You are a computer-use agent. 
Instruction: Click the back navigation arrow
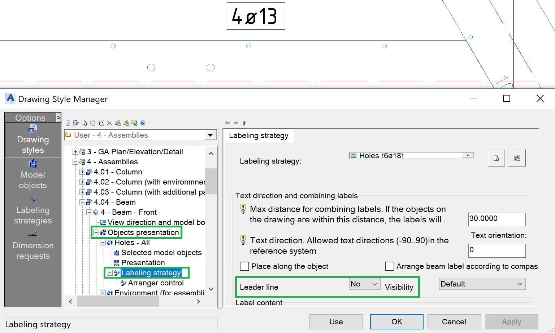click(227, 123)
